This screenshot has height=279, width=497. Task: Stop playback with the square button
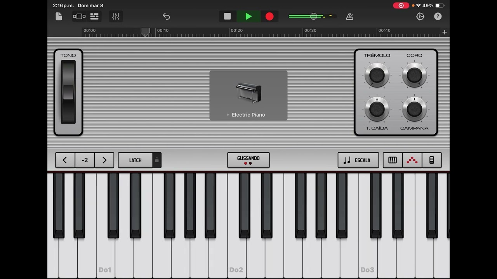click(228, 16)
